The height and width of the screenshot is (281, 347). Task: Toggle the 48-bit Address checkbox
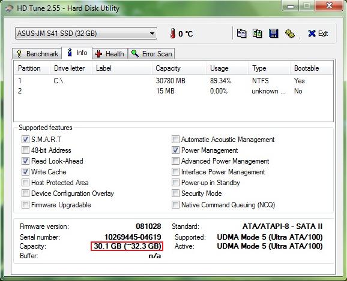pyautogui.click(x=25, y=150)
